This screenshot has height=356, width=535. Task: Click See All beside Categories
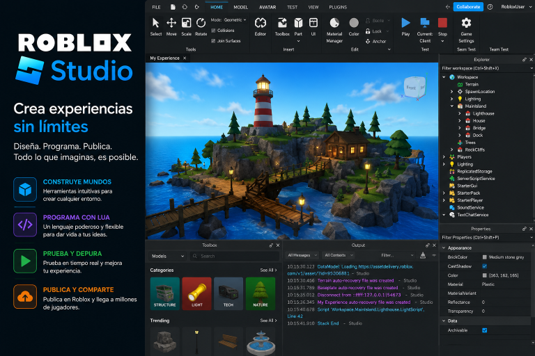tap(268, 270)
